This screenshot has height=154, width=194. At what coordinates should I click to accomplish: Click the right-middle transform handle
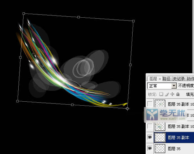point(131,65)
